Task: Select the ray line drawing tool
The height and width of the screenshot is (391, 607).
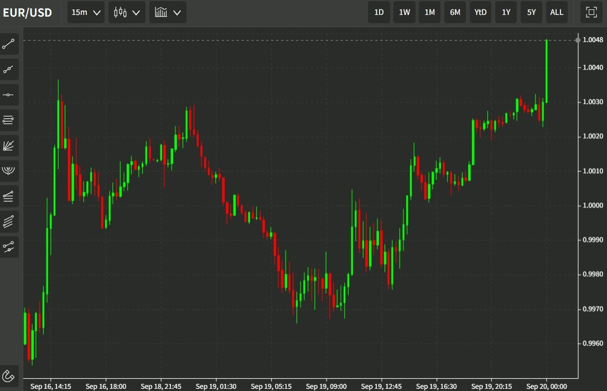Action: pos(8,69)
